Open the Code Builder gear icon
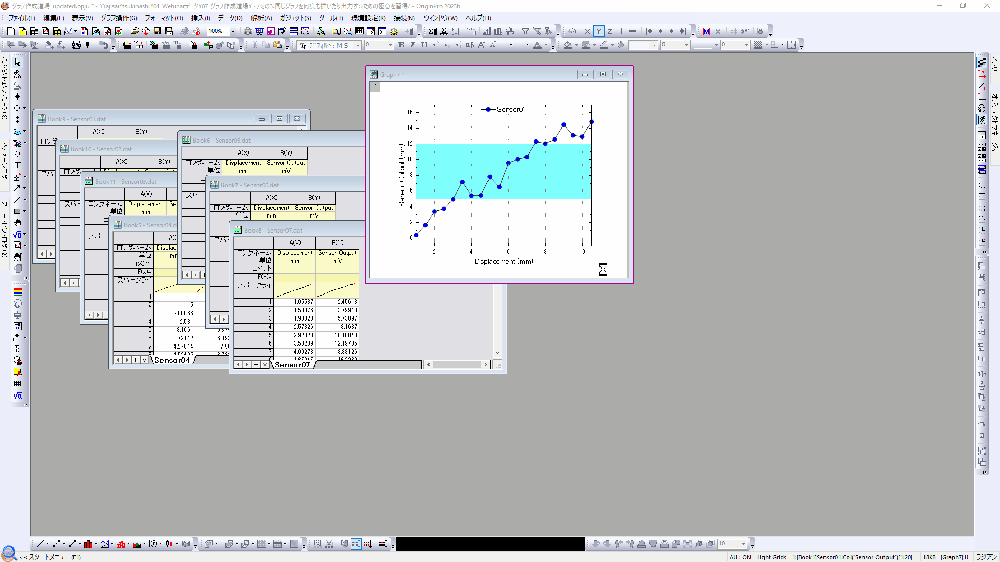This screenshot has width=1000, height=562. (394, 31)
